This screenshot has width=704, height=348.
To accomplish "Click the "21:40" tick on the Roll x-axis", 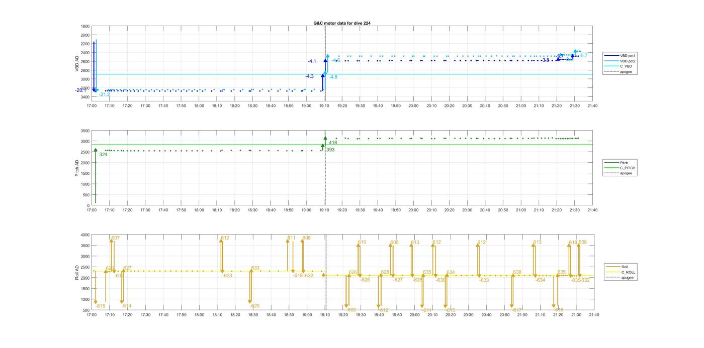I will pos(593,315).
